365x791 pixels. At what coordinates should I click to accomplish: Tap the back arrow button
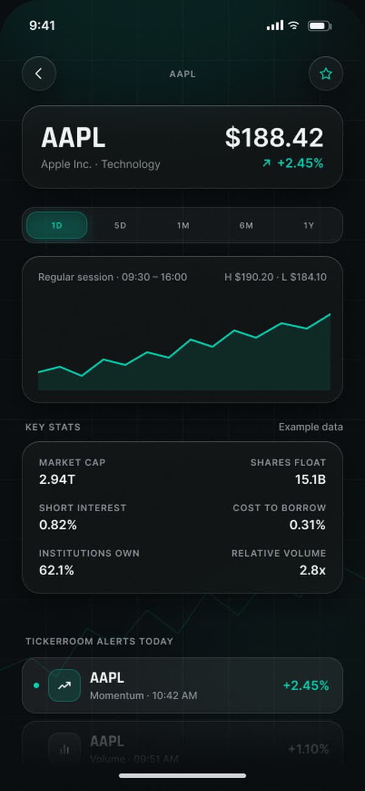[x=39, y=74]
